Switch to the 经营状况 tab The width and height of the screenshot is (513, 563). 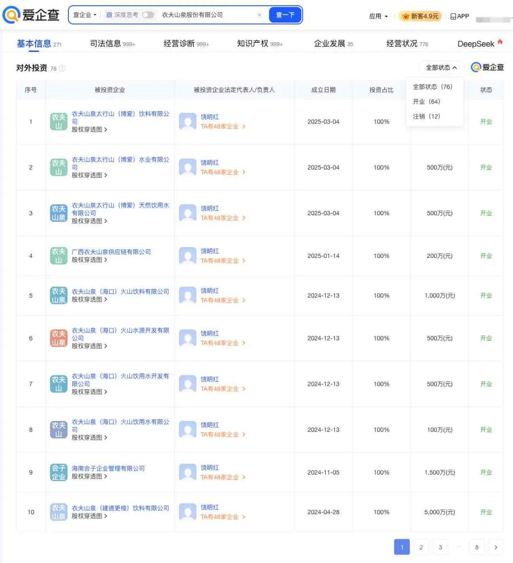coord(407,44)
